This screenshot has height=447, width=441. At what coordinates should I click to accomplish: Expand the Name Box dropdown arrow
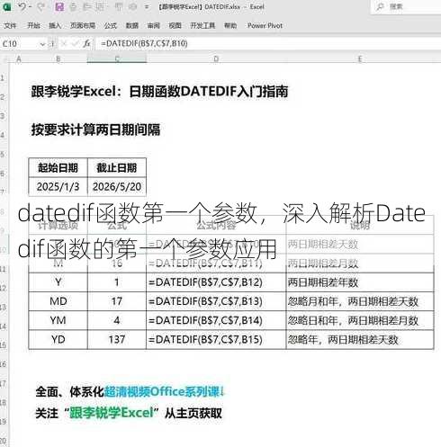tap(42, 44)
